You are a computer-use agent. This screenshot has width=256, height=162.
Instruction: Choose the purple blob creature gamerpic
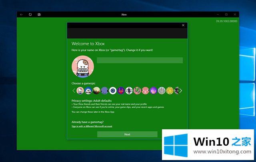point(105,91)
